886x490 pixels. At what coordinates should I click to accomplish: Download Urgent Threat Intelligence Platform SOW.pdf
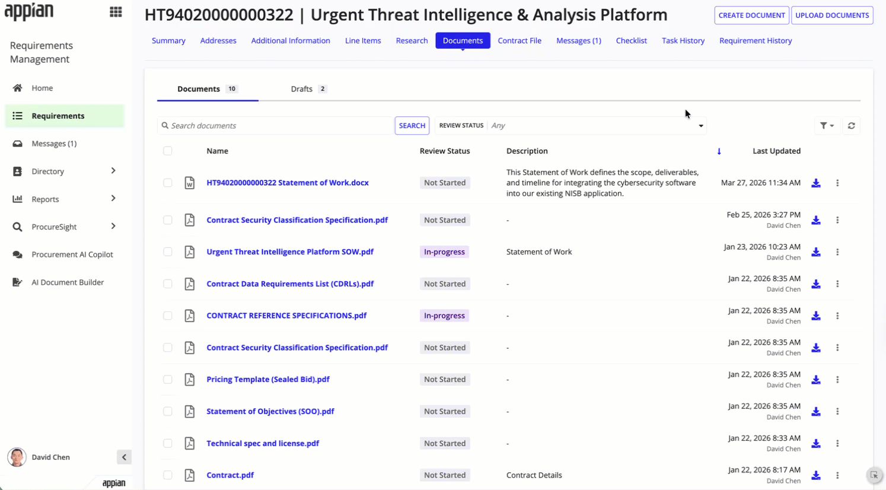(x=816, y=252)
